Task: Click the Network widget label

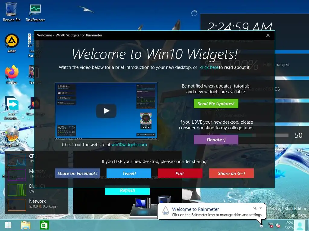Action: (37, 201)
